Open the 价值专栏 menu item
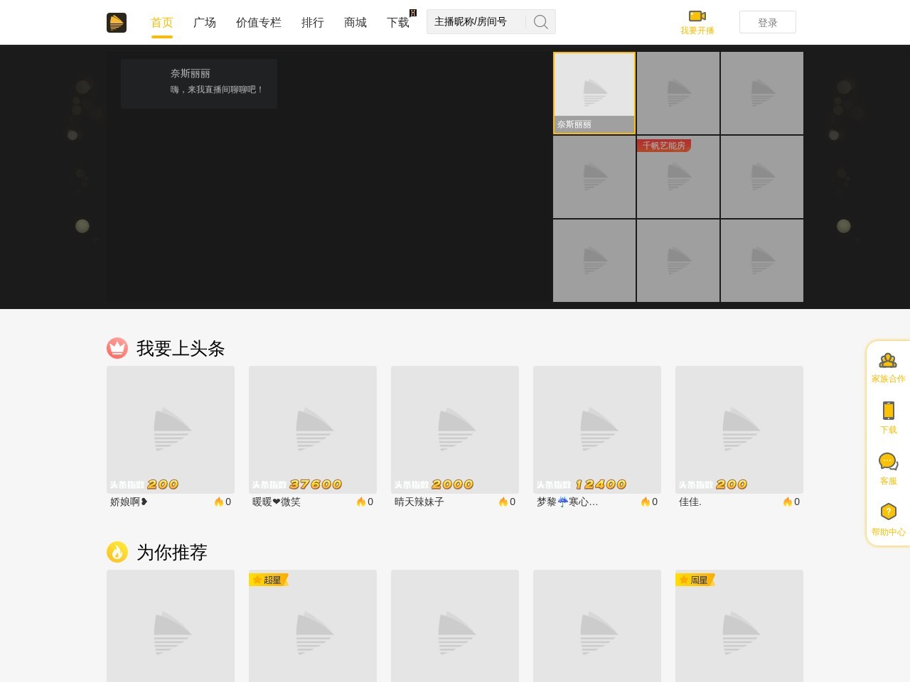 pyautogui.click(x=259, y=23)
